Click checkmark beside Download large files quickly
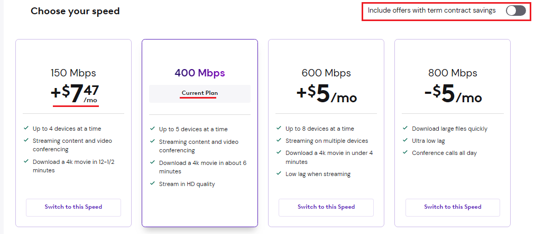535x234 pixels. [405, 128]
